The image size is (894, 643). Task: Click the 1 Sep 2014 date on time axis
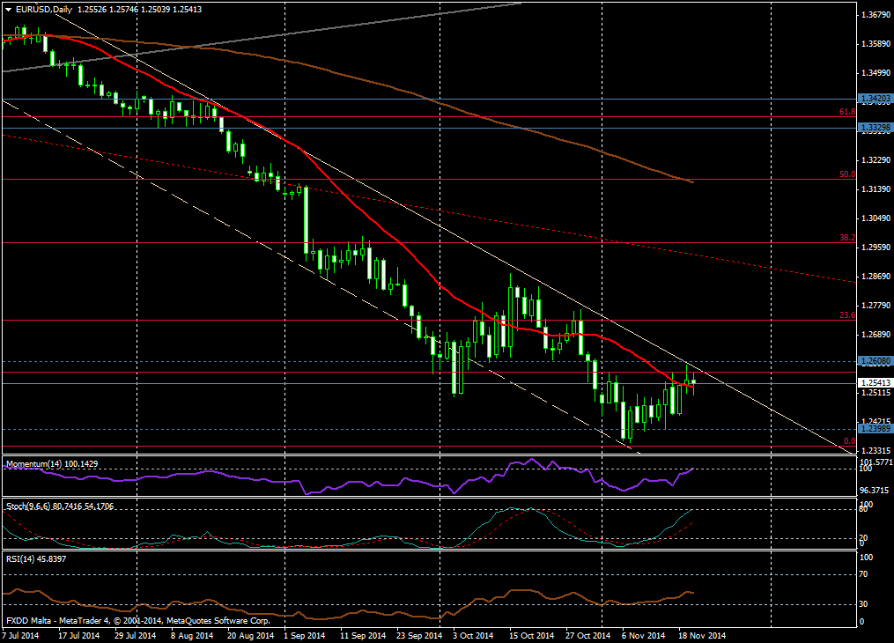tap(306, 634)
